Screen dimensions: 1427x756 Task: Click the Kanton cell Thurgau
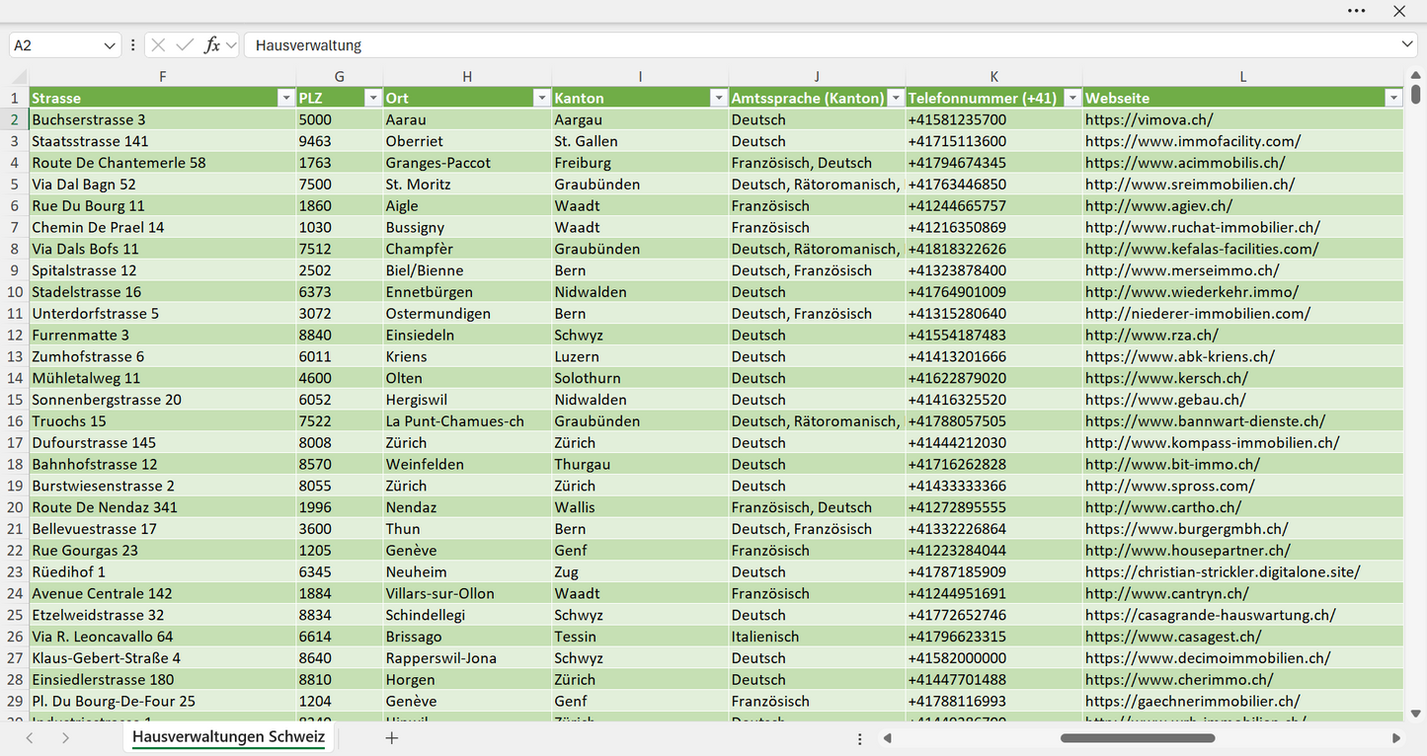coord(640,464)
